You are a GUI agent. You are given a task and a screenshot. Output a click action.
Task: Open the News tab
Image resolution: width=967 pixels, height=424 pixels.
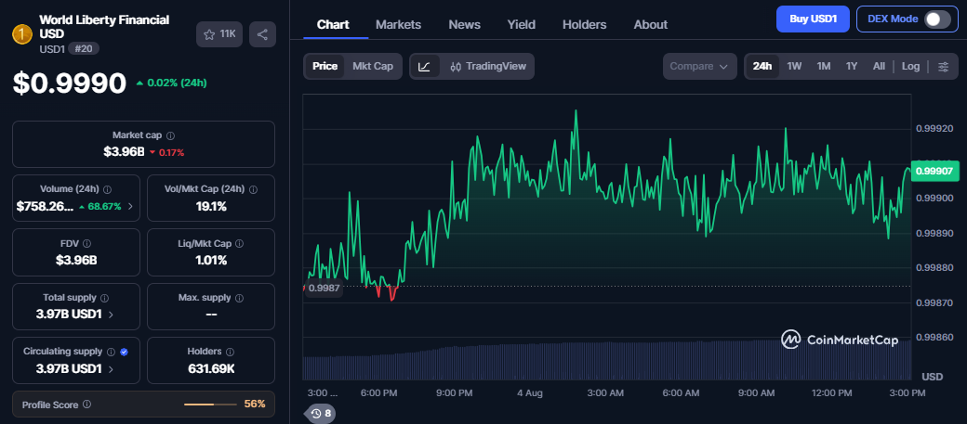tap(464, 25)
